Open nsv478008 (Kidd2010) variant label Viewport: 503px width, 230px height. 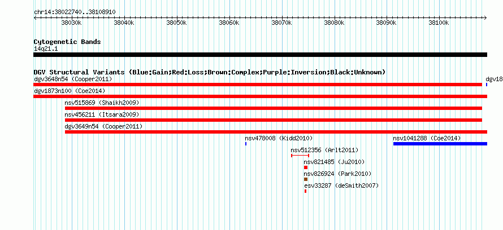[279, 138]
